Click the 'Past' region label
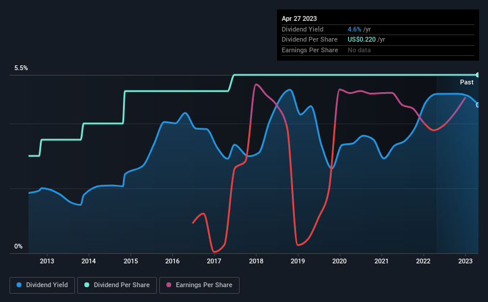This screenshot has width=488, height=302. (467, 82)
